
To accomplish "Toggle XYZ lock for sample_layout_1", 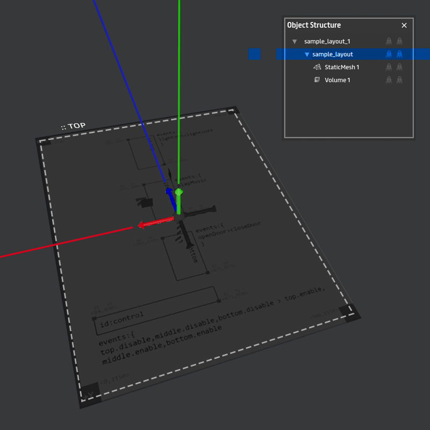I will point(399,41).
